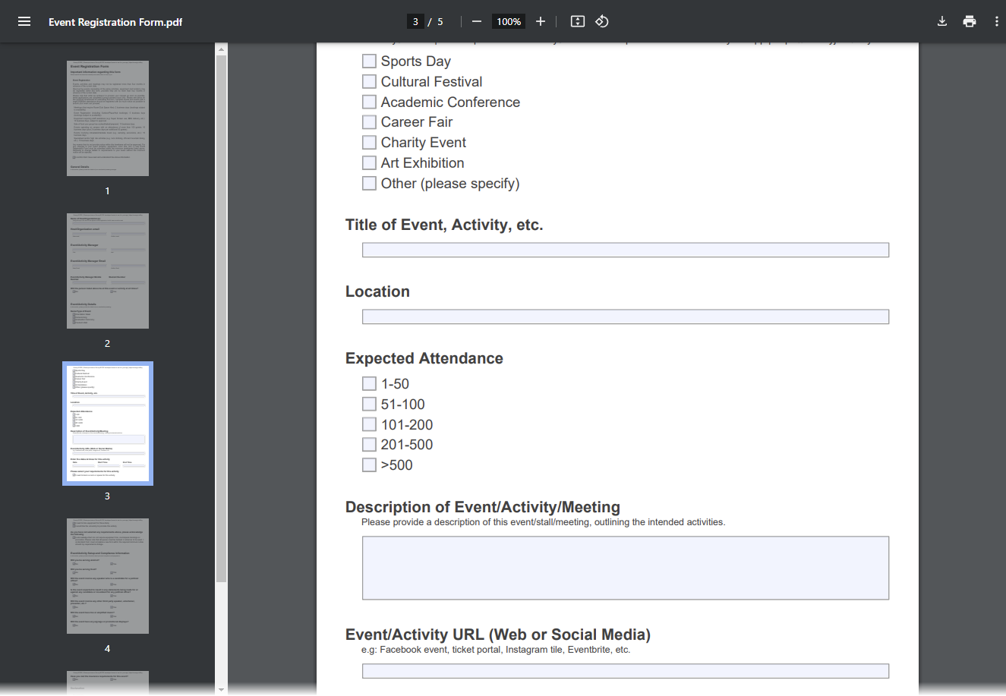The width and height of the screenshot is (1006, 696).
Task: Select the page 2 thumbnail
Action: 107,270
